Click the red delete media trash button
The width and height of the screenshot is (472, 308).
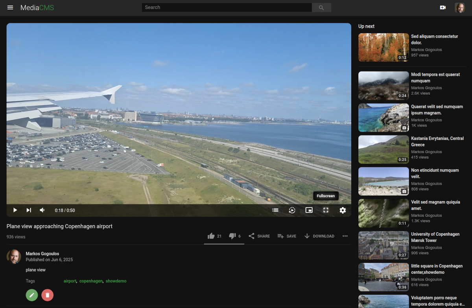(x=48, y=295)
